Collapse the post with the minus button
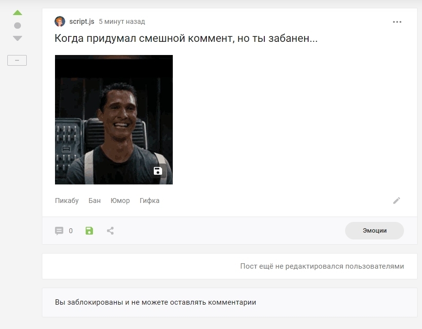The width and height of the screenshot is (422, 329). (17, 60)
